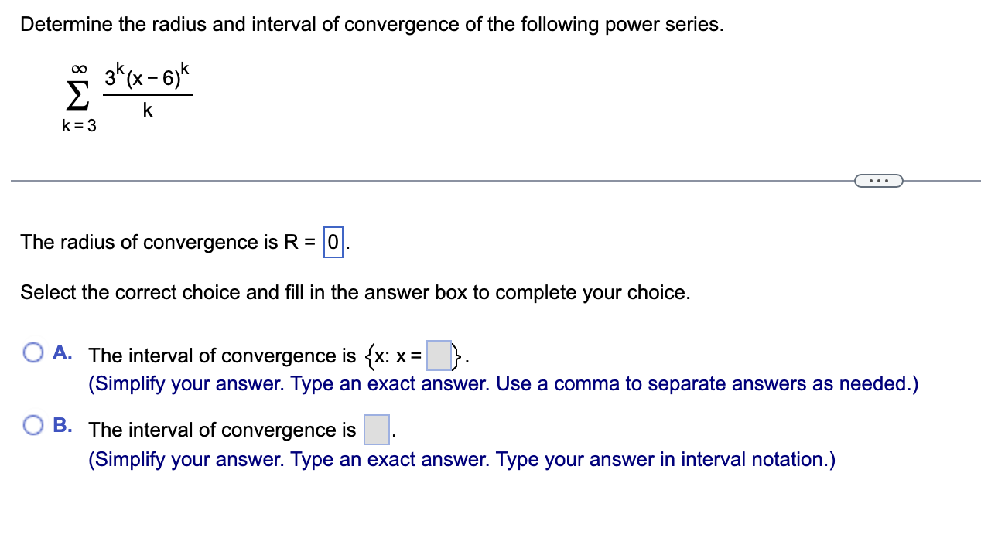Select radio button for choice B
This screenshot has width=981, height=541.
coord(32,424)
